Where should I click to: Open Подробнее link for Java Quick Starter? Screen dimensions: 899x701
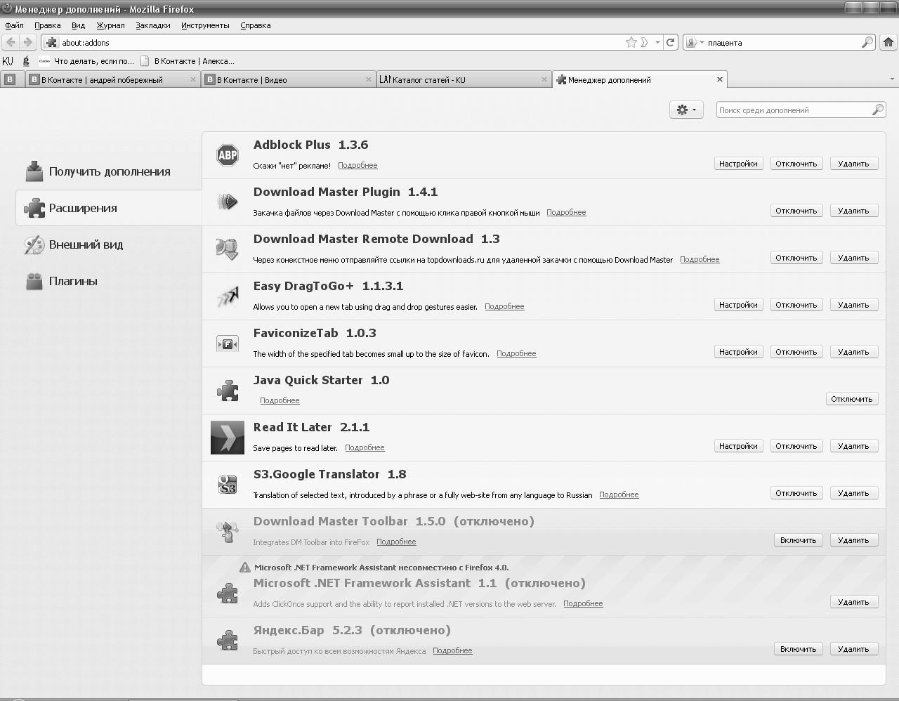click(280, 400)
